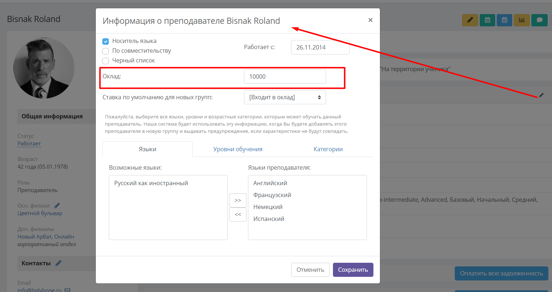This screenshot has height=292, width=552.
Task: Click the >> move language button
Action: (x=238, y=200)
